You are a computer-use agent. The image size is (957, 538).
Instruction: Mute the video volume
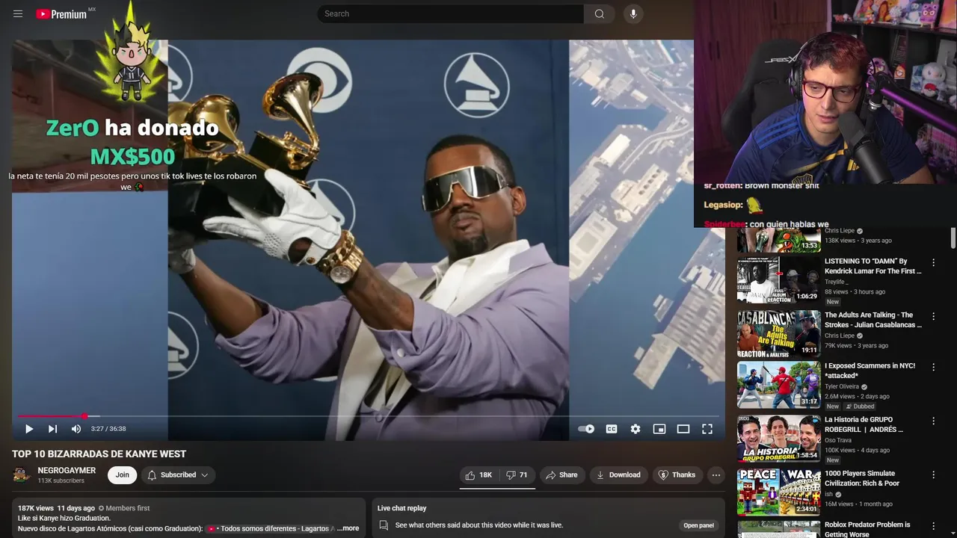(x=76, y=429)
